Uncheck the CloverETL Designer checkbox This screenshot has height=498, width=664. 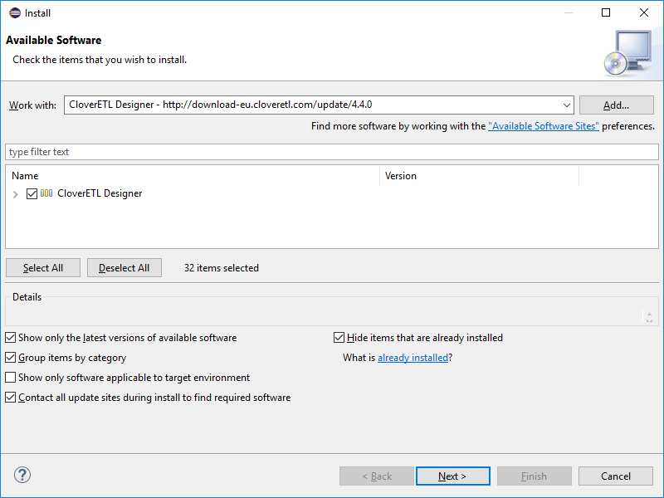[x=32, y=193]
